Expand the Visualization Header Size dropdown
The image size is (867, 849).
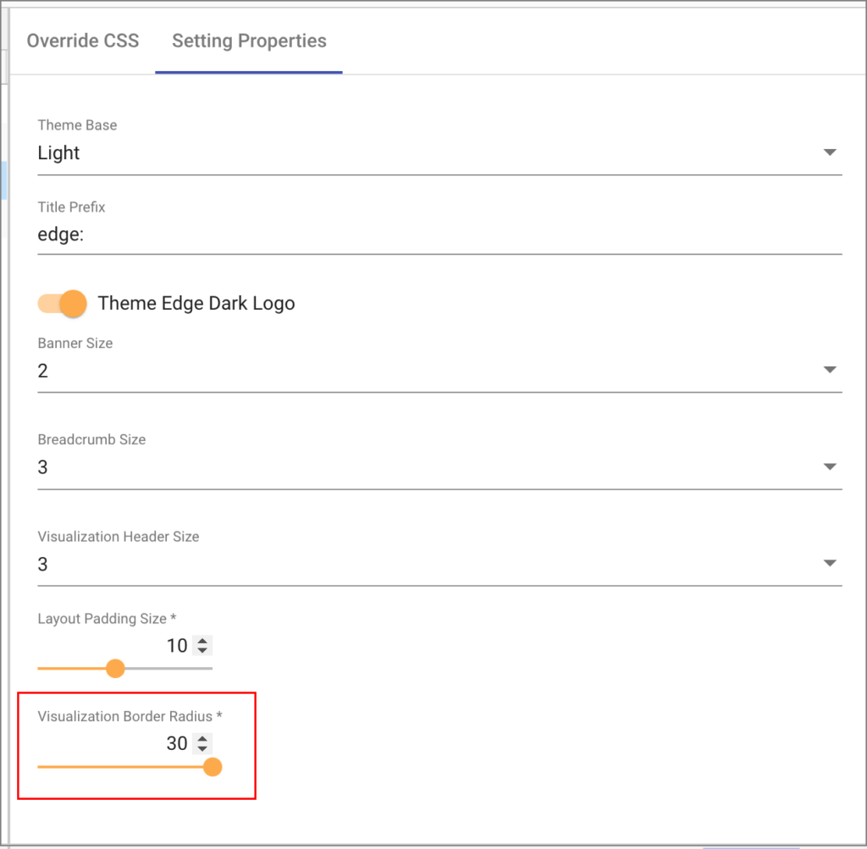tap(439, 564)
